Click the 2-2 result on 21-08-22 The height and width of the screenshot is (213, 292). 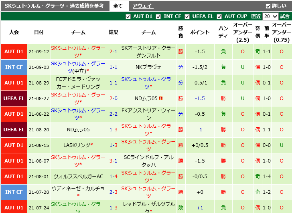point(113,114)
